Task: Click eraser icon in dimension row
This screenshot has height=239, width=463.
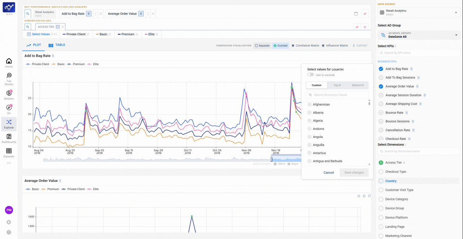Action: pos(357,27)
